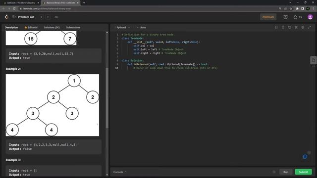
Task: Click 'self.val = val' code line
Action: click(x=144, y=46)
